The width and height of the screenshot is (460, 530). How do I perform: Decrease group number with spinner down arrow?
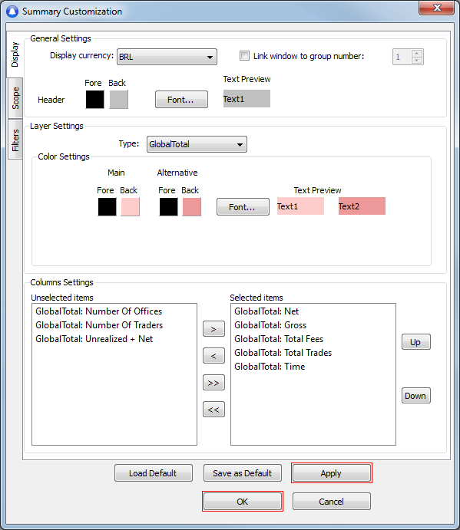[x=417, y=60]
